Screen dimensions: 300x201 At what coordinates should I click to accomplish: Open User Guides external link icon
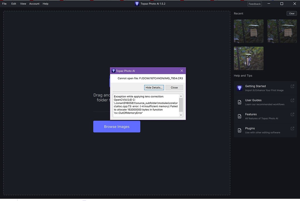click(292, 100)
